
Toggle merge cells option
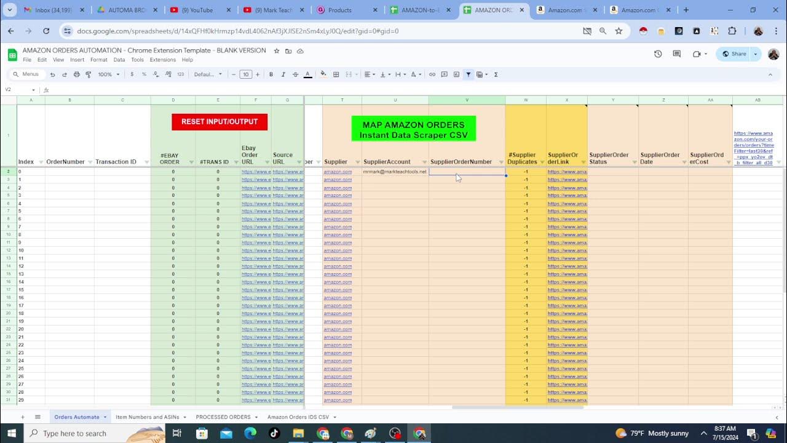click(350, 74)
